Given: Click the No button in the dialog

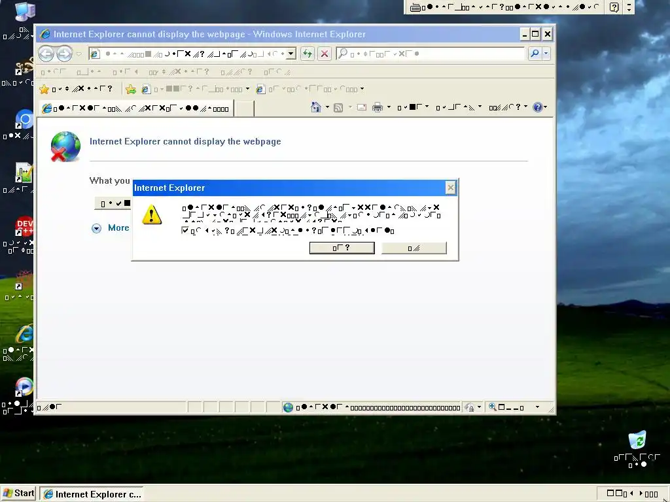Looking at the screenshot, I should click(414, 248).
